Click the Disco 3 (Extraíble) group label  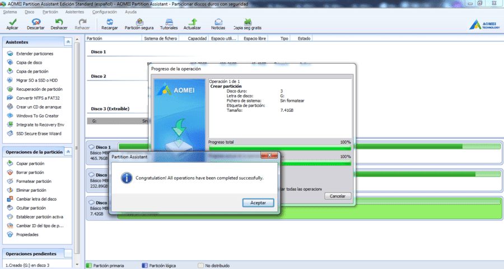(110, 109)
